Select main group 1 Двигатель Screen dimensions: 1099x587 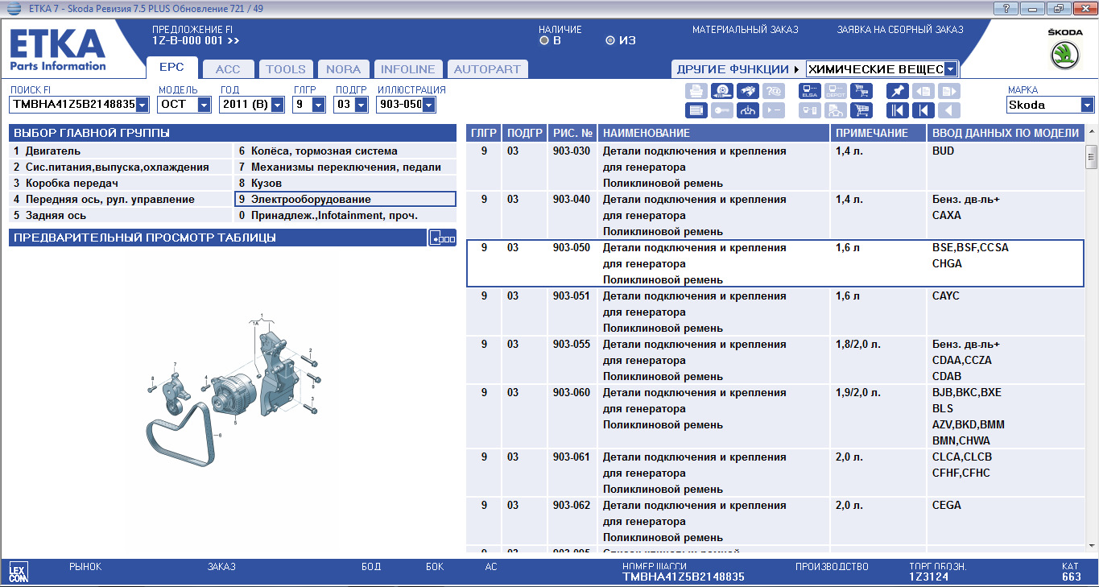pyautogui.click(x=121, y=151)
